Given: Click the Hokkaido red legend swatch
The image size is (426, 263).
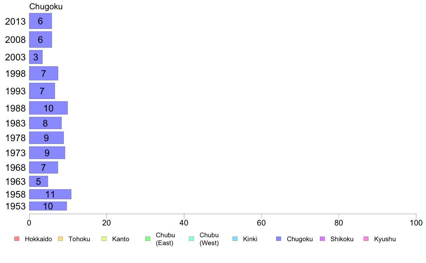Looking at the screenshot, I should pyautogui.click(x=16, y=239).
